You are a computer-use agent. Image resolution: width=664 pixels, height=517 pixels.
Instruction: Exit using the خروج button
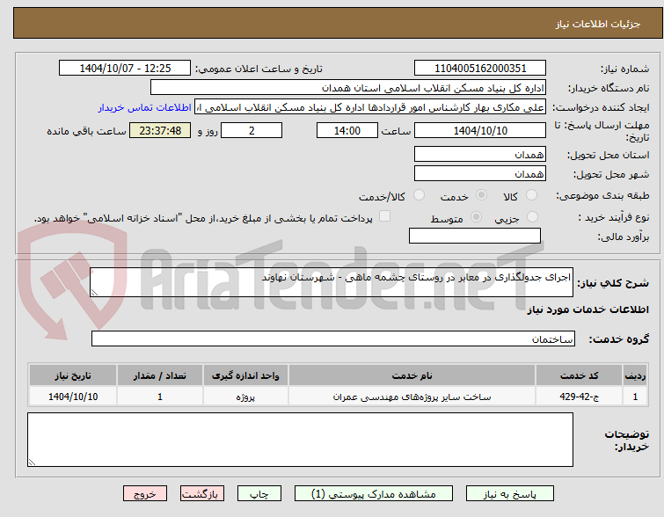(x=145, y=494)
